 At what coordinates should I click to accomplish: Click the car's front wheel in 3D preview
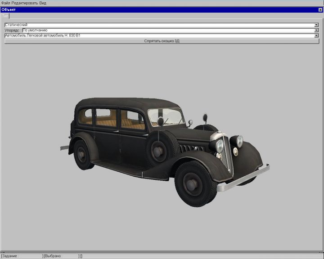[x=192, y=184]
